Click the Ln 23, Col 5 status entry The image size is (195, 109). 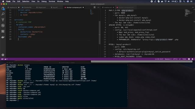[x=159, y=59]
